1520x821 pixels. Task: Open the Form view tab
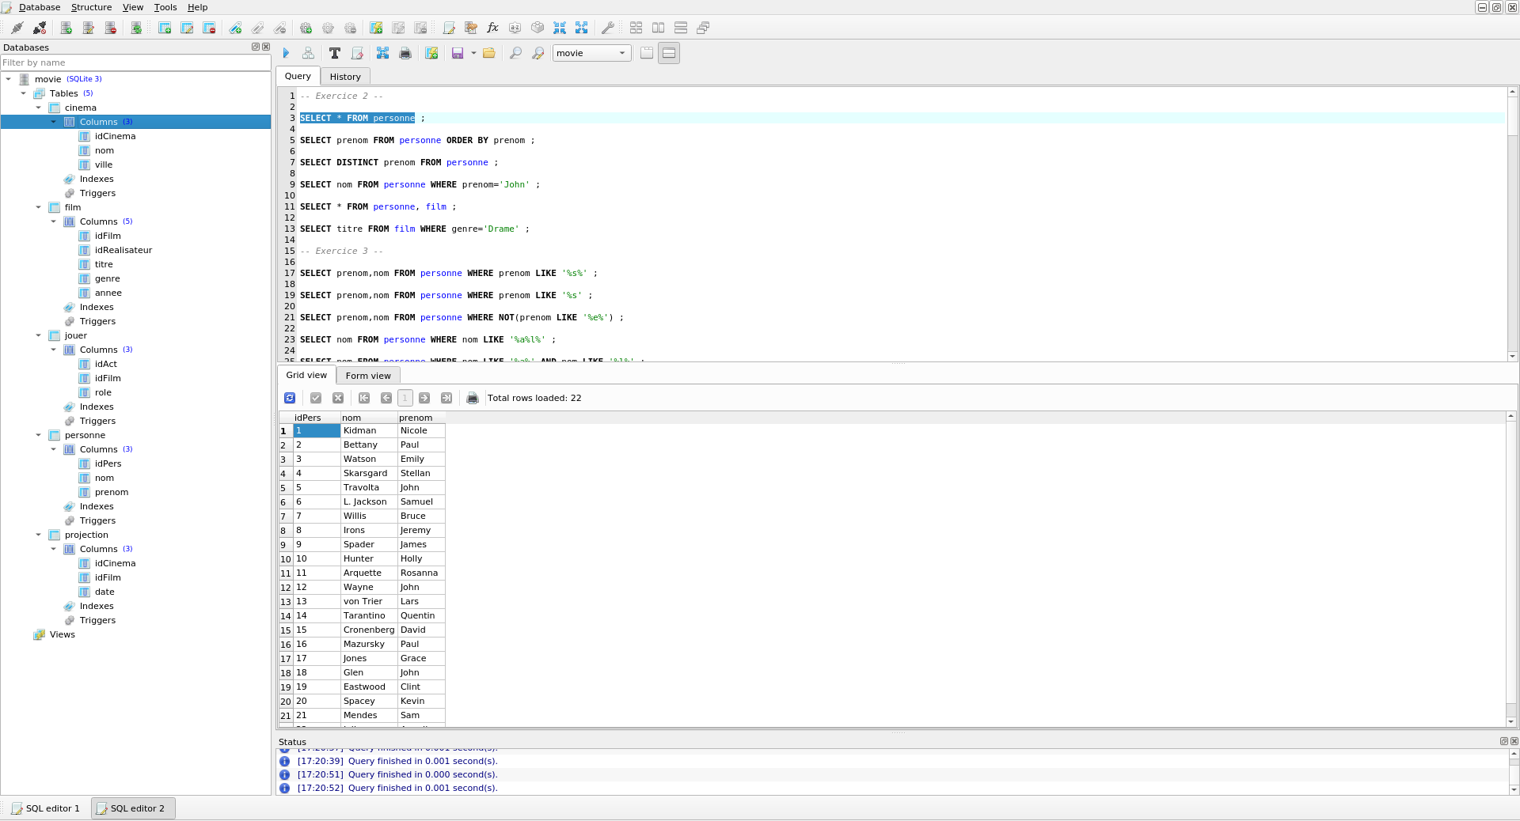[368, 376]
